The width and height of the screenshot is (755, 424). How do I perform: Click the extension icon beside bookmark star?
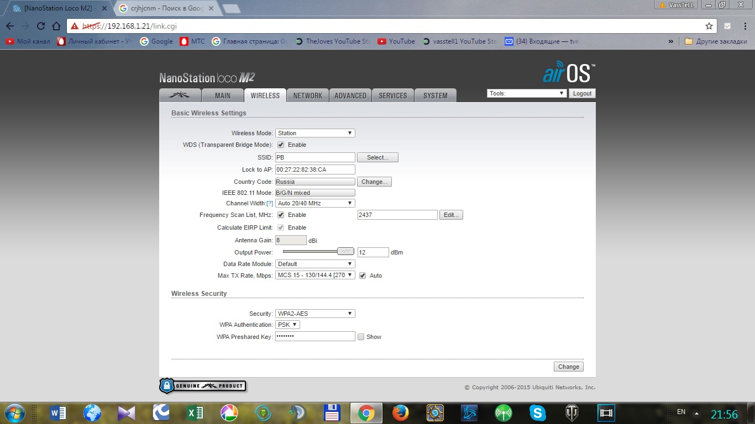[x=727, y=26]
